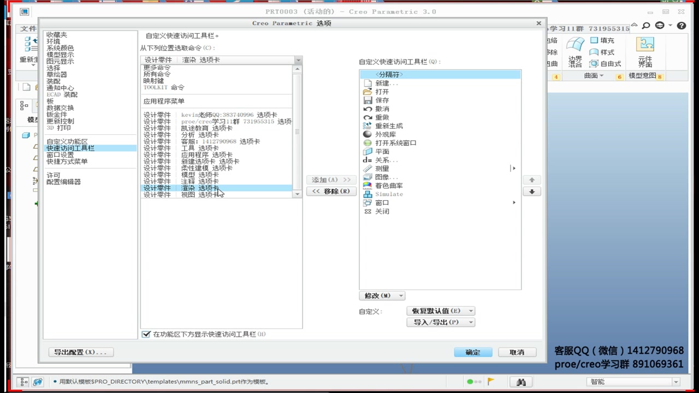Select 打开 (Open) in quick access list
The height and width of the screenshot is (393, 699).
click(x=440, y=92)
